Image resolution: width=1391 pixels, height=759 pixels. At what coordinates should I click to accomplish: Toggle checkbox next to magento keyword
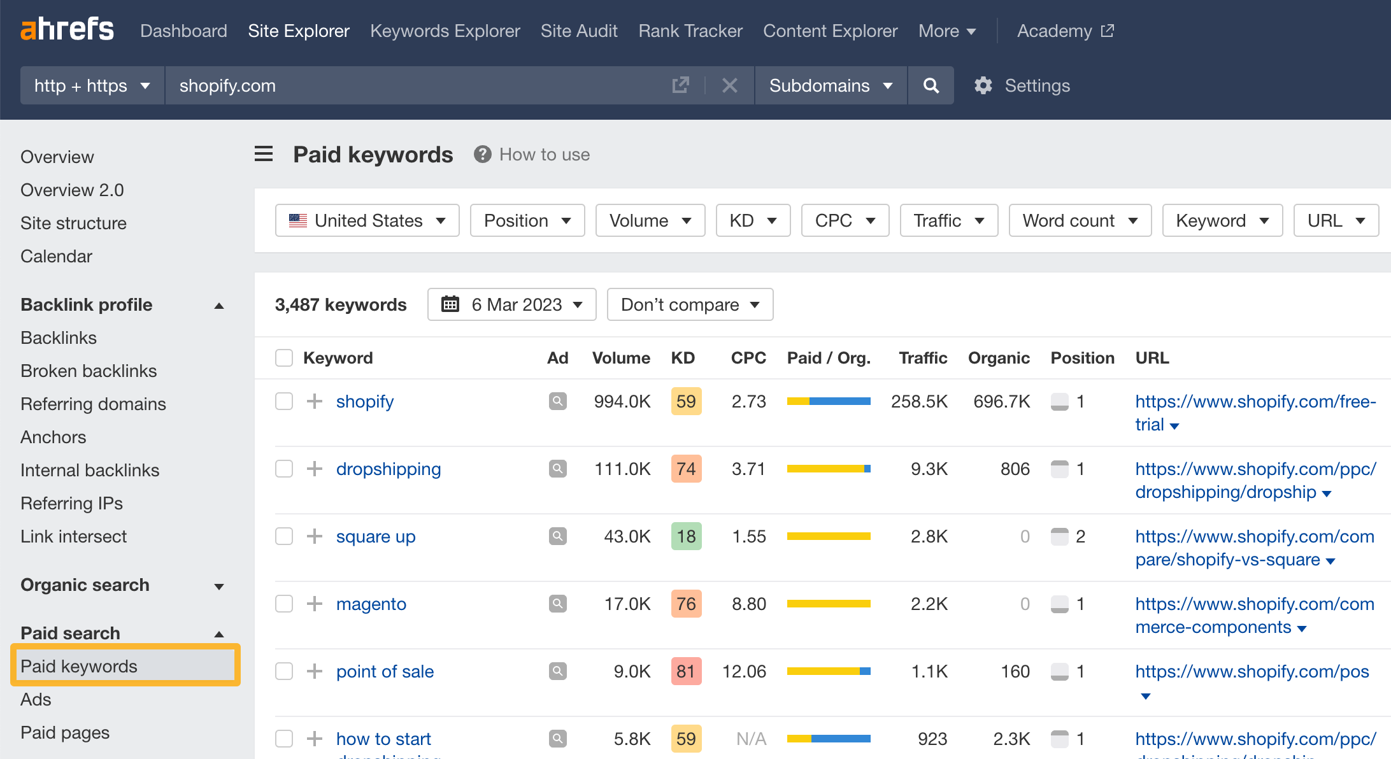283,604
